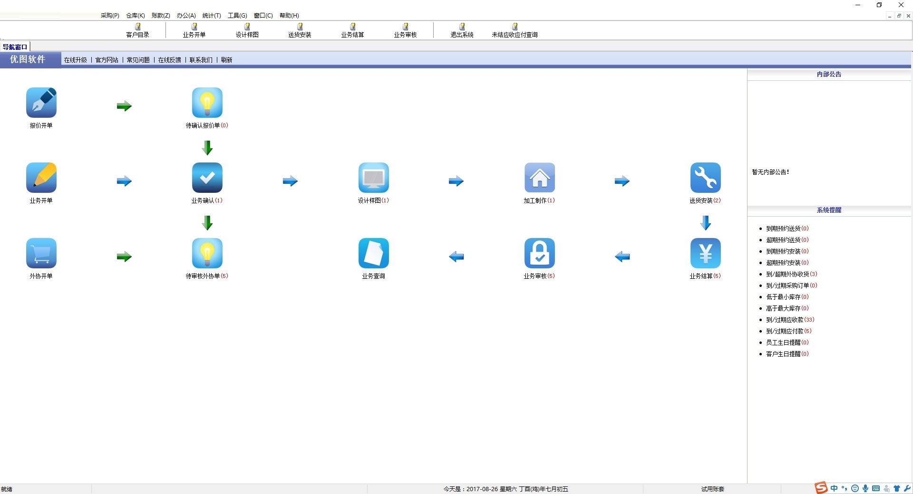Viewport: 913px width, 494px height.
Task: Click 业务审核 toolbar button
Action: pos(406,30)
